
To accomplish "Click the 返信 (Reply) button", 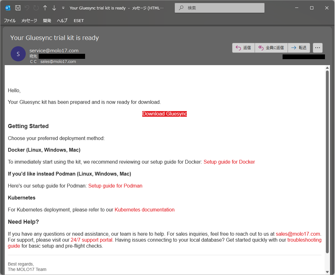I will point(243,48).
